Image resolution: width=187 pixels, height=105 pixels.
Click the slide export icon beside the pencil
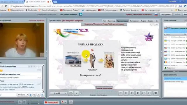71,93
